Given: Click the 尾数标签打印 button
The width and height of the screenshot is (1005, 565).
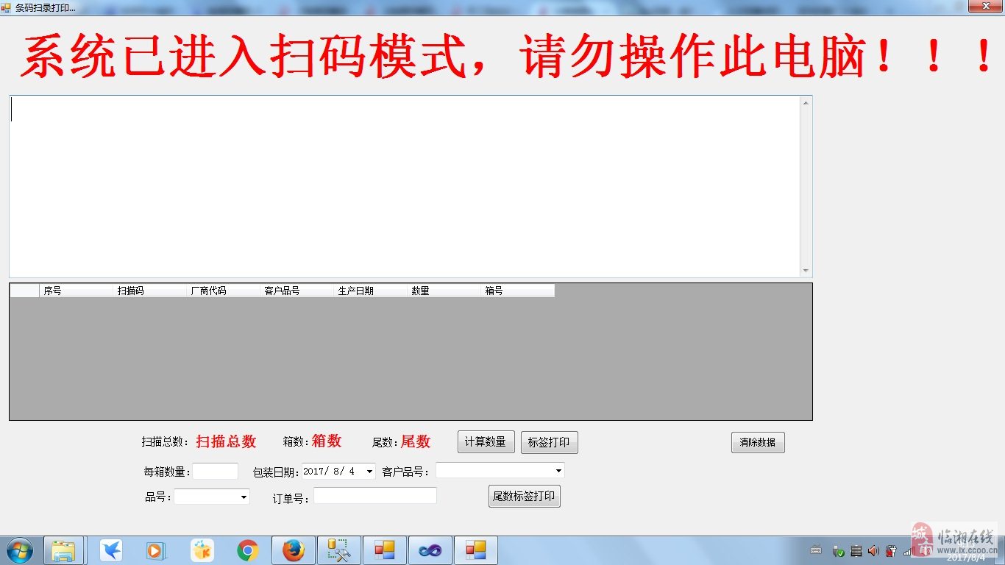Looking at the screenshot, I should pyautogui.click(x=524, y=495).
